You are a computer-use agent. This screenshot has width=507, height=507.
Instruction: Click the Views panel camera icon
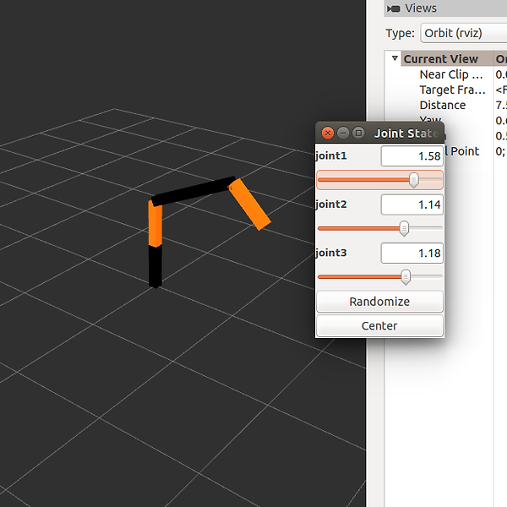(393, 8)
